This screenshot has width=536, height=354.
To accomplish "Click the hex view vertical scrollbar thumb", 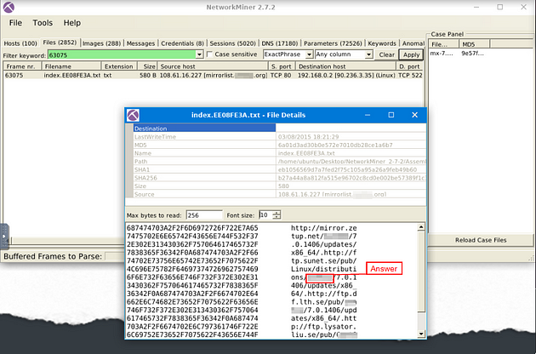I will tap(421, 272).
